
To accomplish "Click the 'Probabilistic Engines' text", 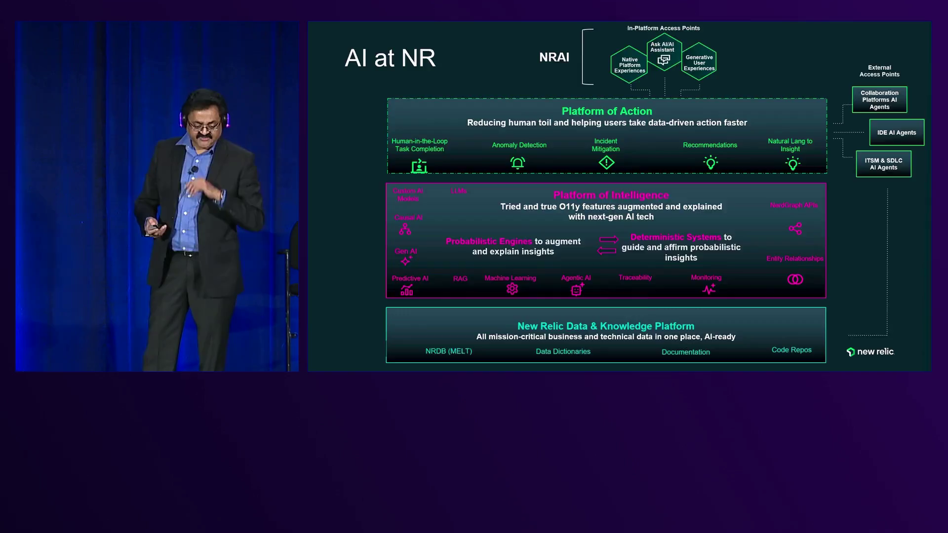I will 489,241.
